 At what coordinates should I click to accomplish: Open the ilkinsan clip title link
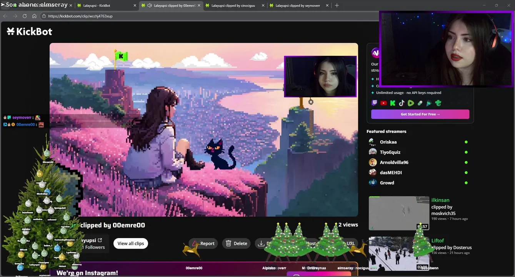pyautogui.click(x=440, y=200)
